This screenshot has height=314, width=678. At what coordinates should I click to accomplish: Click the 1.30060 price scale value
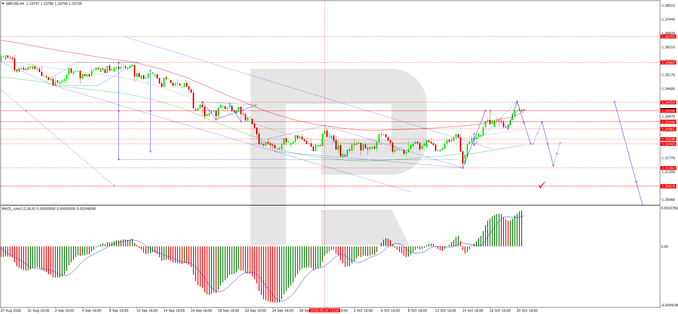point(668,200)
